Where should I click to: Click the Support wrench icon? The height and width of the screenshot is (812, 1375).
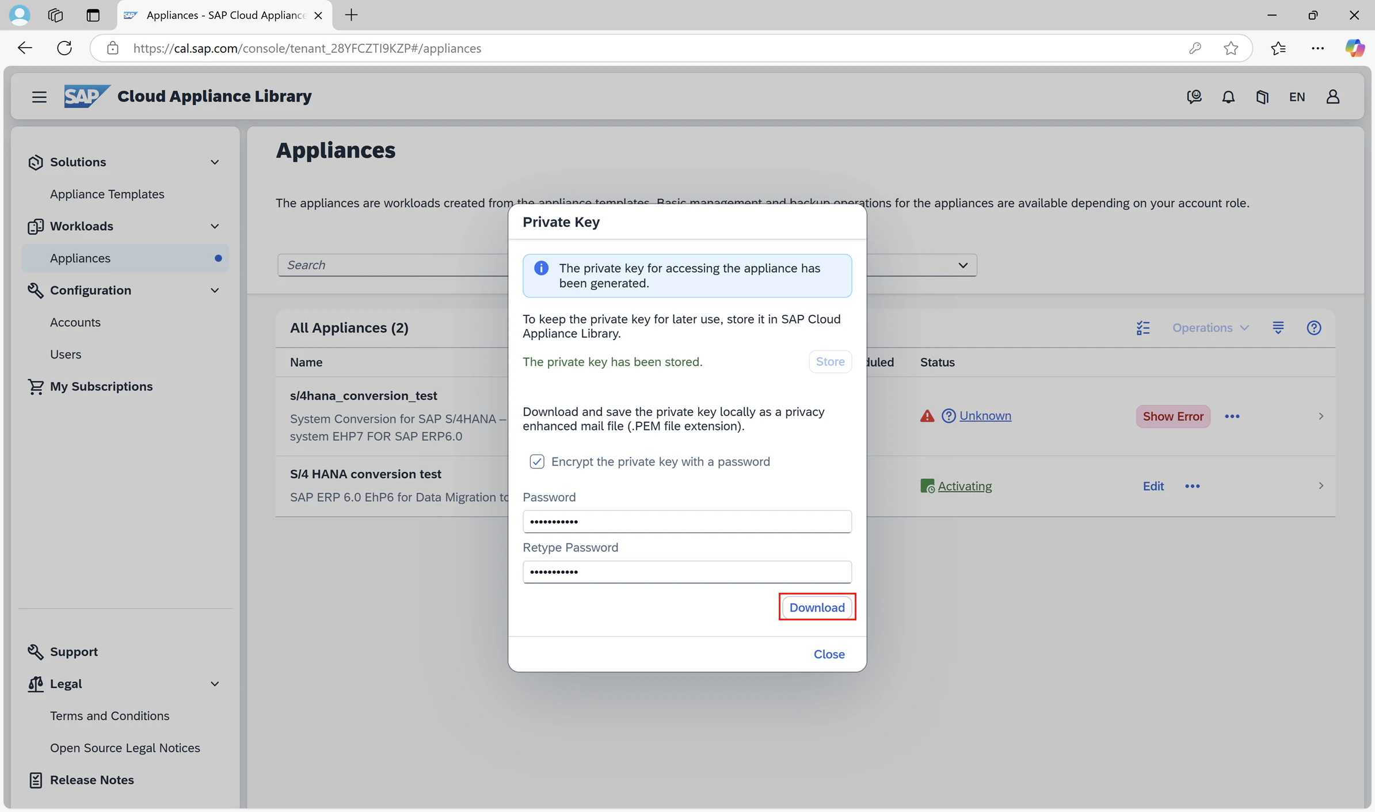coord(36,651)
